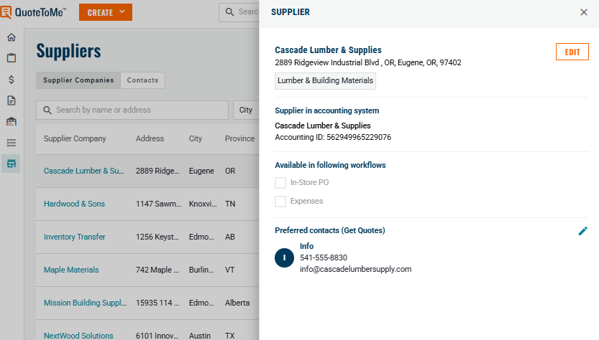Click the Info contact name

pos(306,246)
